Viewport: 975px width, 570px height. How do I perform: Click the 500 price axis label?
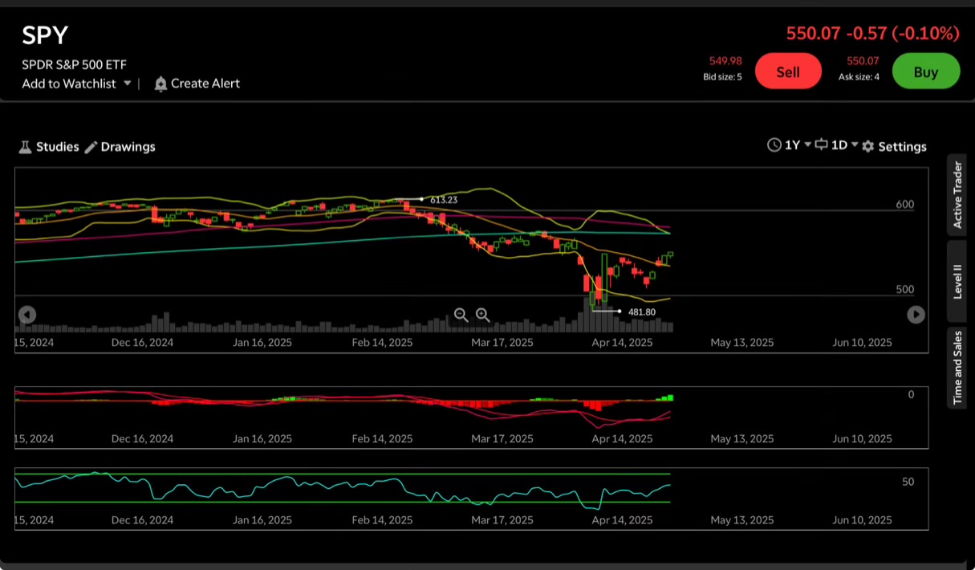pyautogui.click(x=905, y=290)
